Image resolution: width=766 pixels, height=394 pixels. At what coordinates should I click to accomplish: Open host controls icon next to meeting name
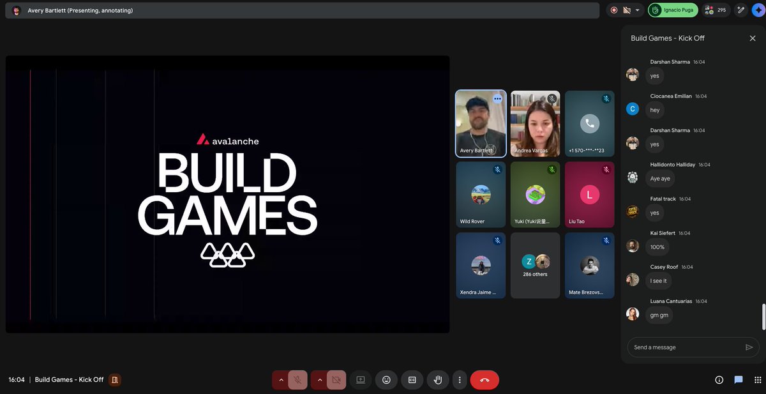tap(115, 380)
